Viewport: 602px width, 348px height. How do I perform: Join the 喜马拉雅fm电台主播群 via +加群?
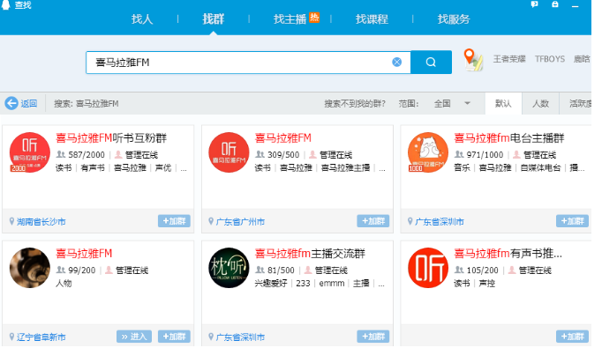pos(573,221)
